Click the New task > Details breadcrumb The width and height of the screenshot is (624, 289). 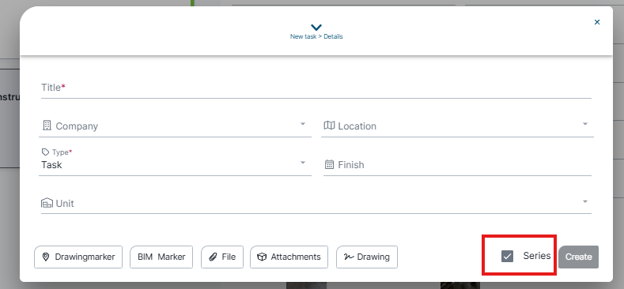point(316,36)
